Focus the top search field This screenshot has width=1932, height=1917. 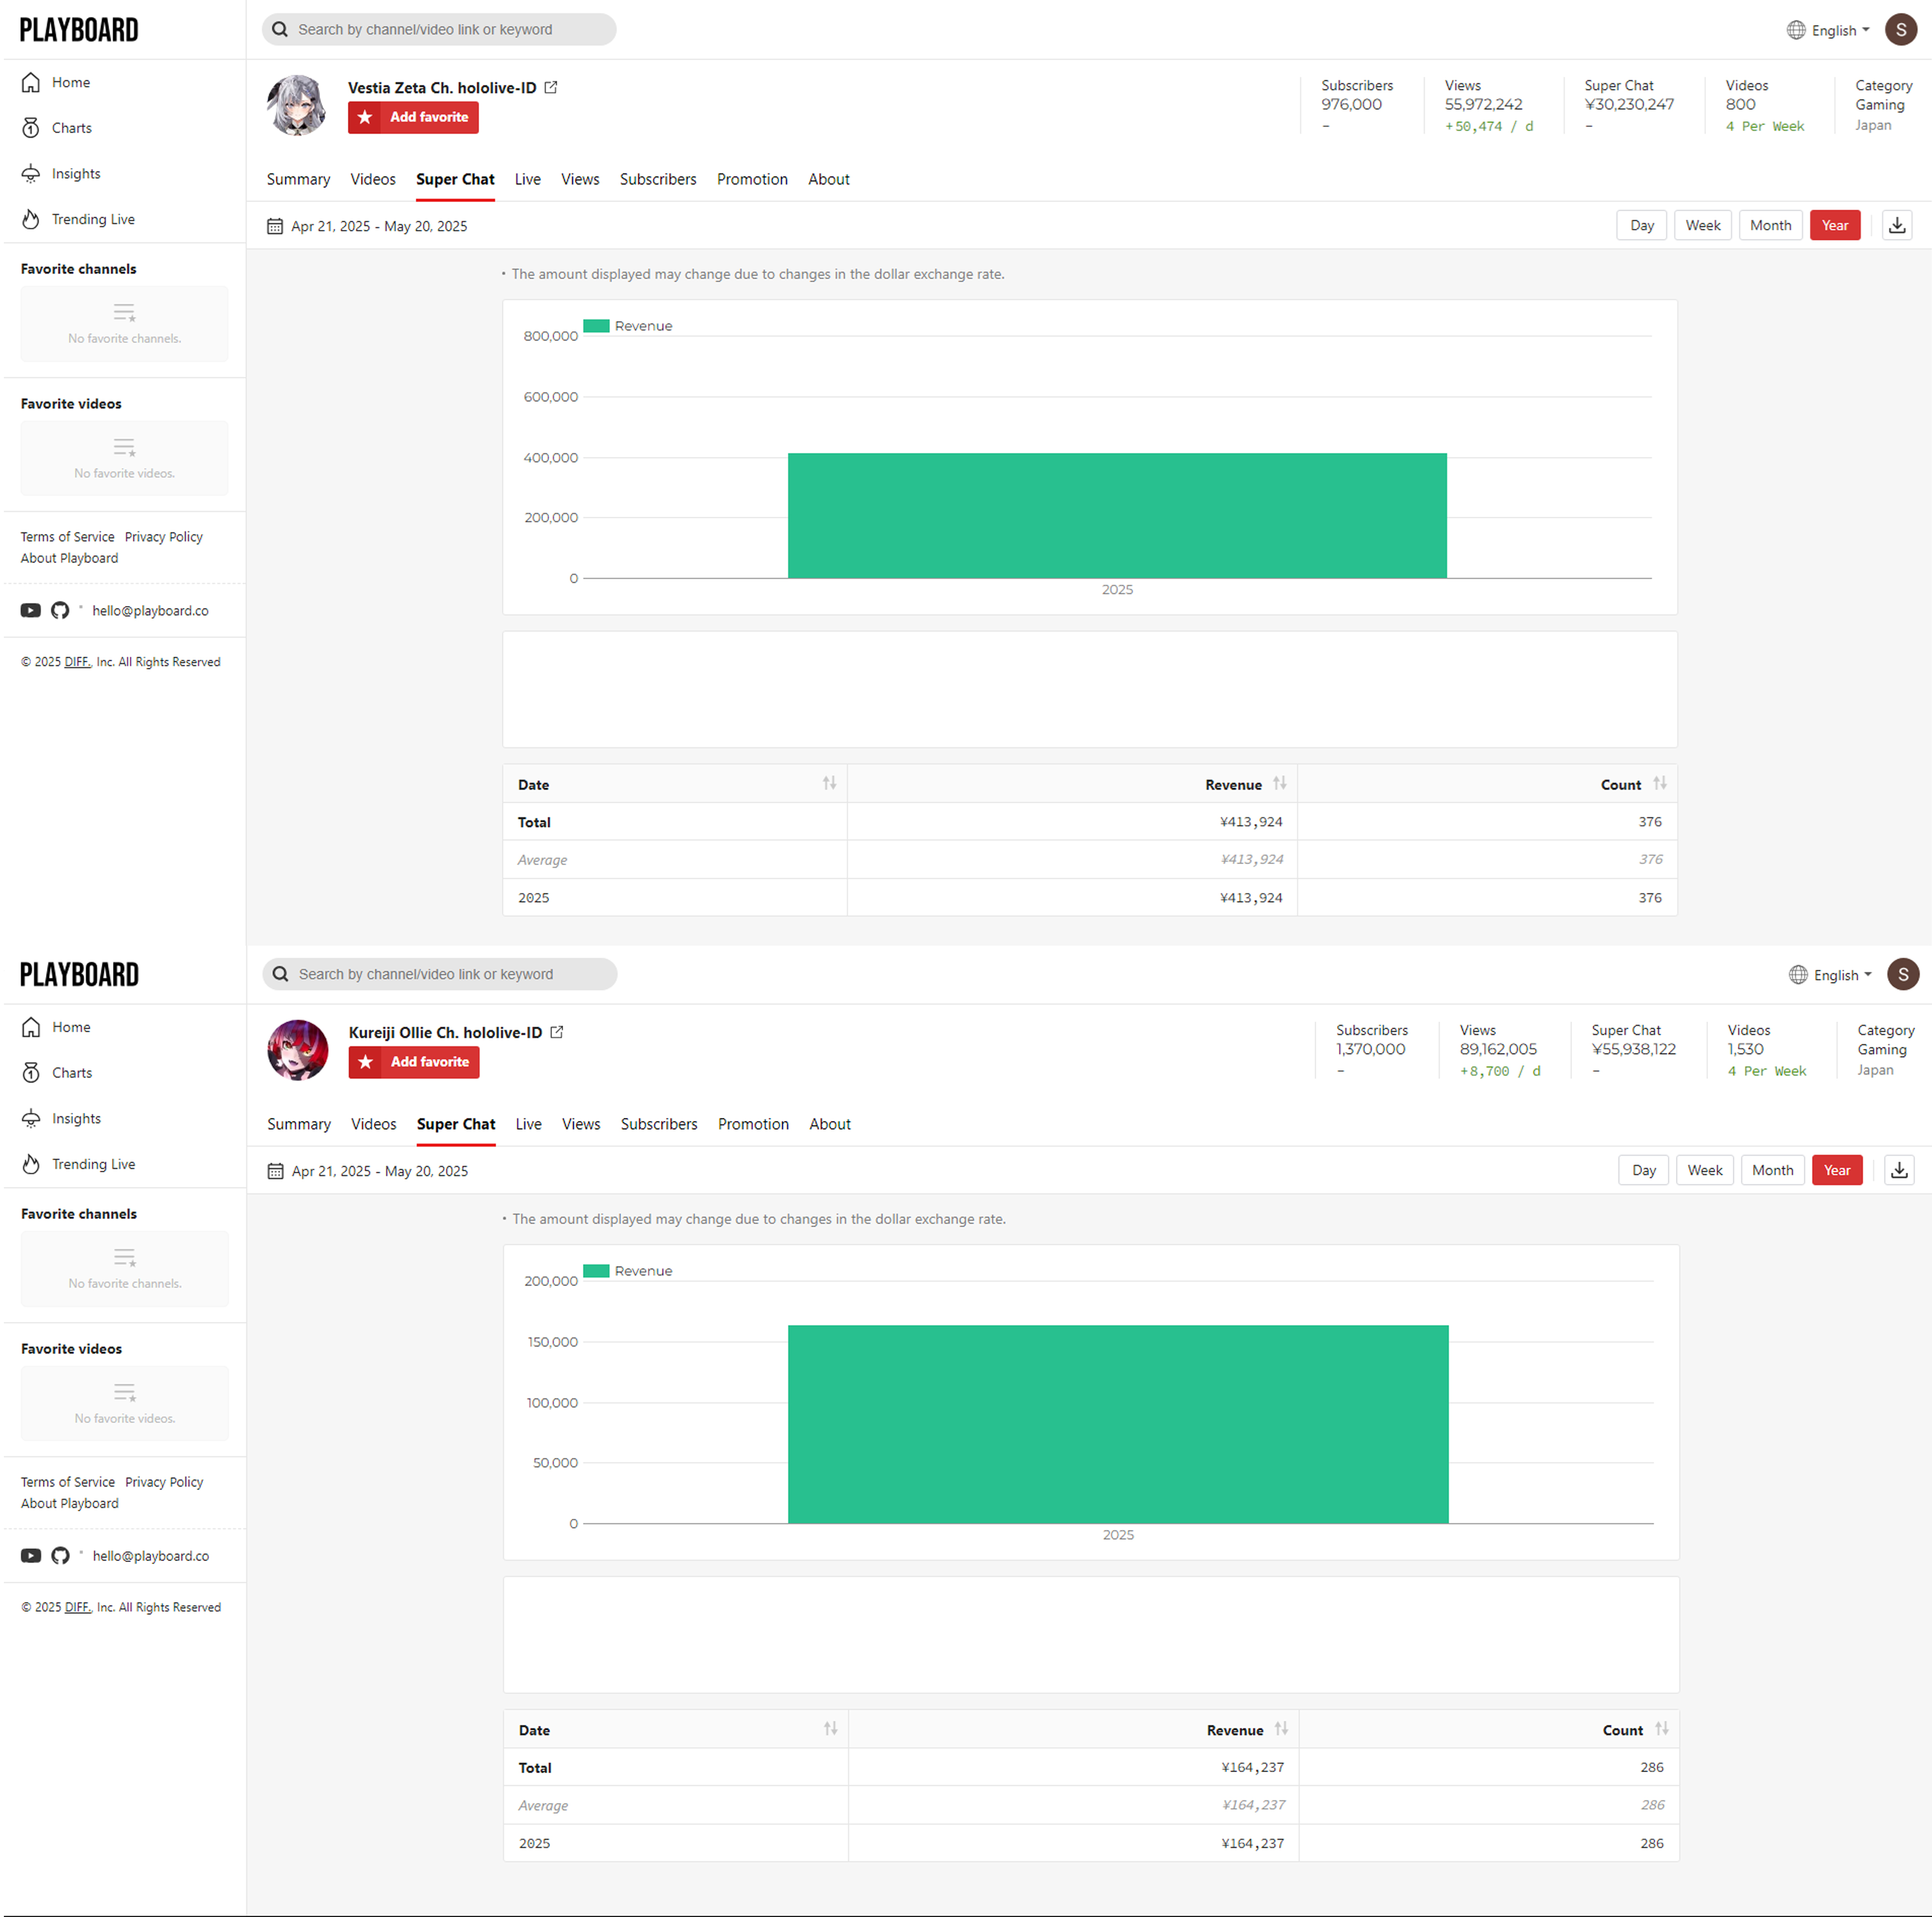(x=440, y=30)
